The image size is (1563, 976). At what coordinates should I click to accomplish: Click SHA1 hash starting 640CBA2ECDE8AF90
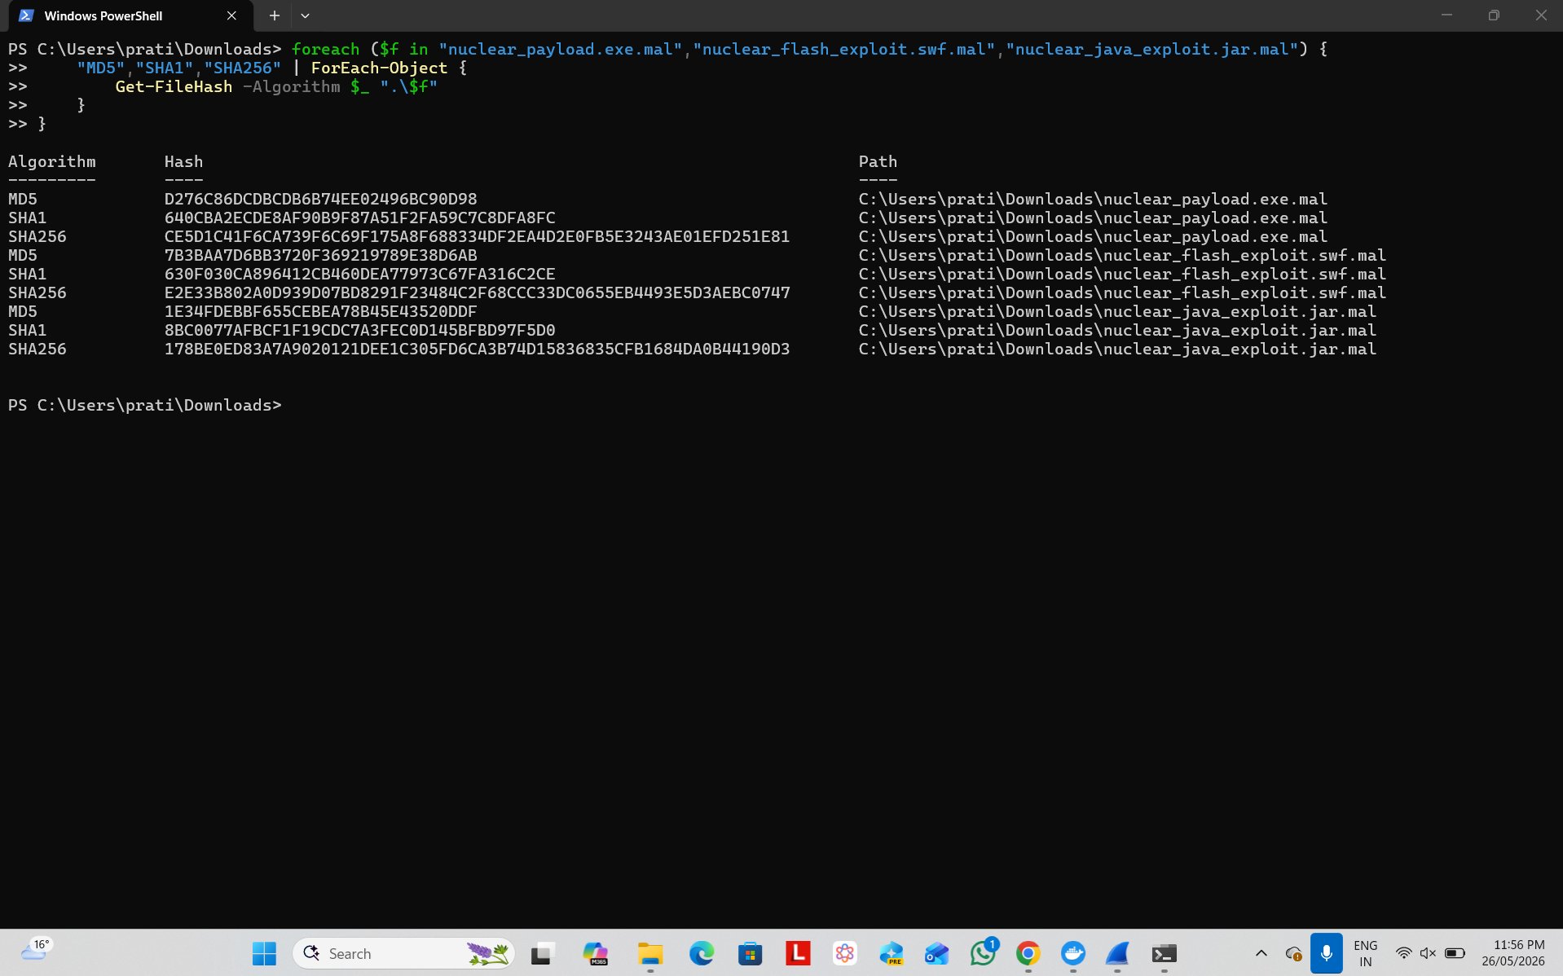click(359, 218)
